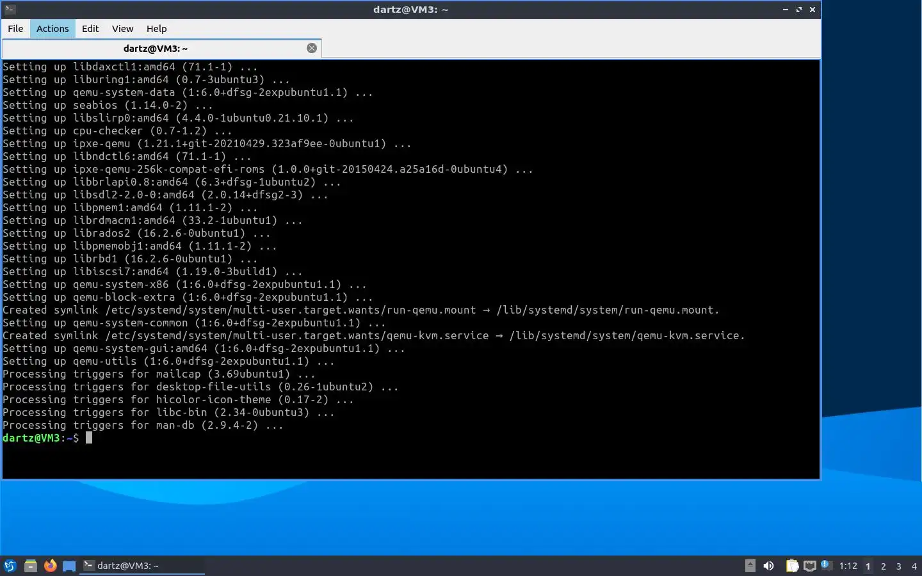The height and width of the screenshot is (576, 922).
Task: Click the 'Setting up cpu-checker' line
Action: (118, 131)
